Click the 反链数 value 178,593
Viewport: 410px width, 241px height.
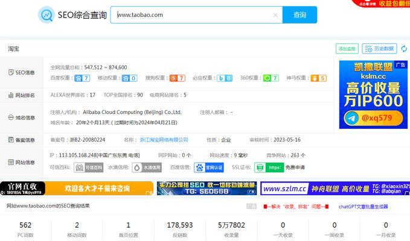[180, 225]
